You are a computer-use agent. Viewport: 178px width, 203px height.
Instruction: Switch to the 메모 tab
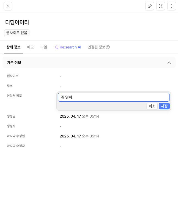coord(31,47)
